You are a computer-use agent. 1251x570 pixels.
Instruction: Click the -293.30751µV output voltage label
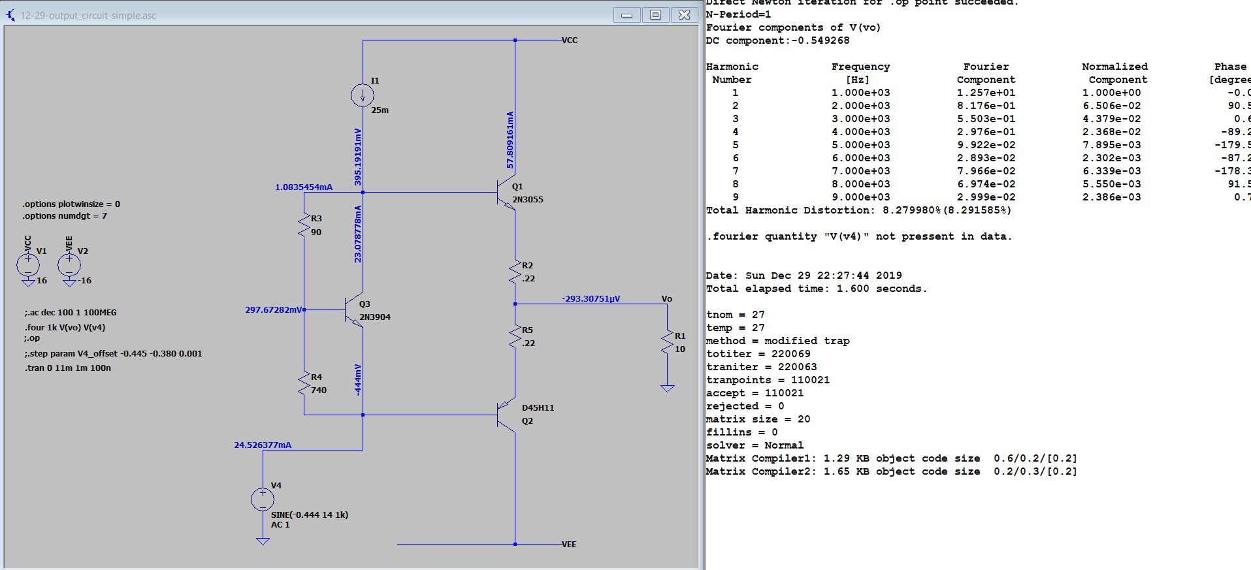coord(591,299)
